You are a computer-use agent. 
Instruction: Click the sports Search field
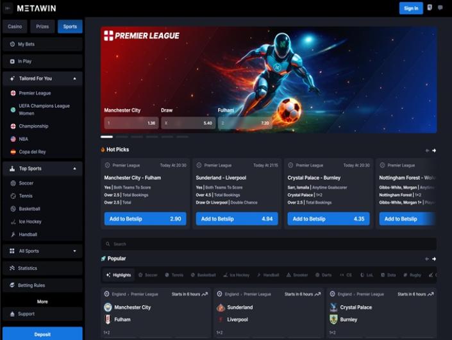(269, 244)
